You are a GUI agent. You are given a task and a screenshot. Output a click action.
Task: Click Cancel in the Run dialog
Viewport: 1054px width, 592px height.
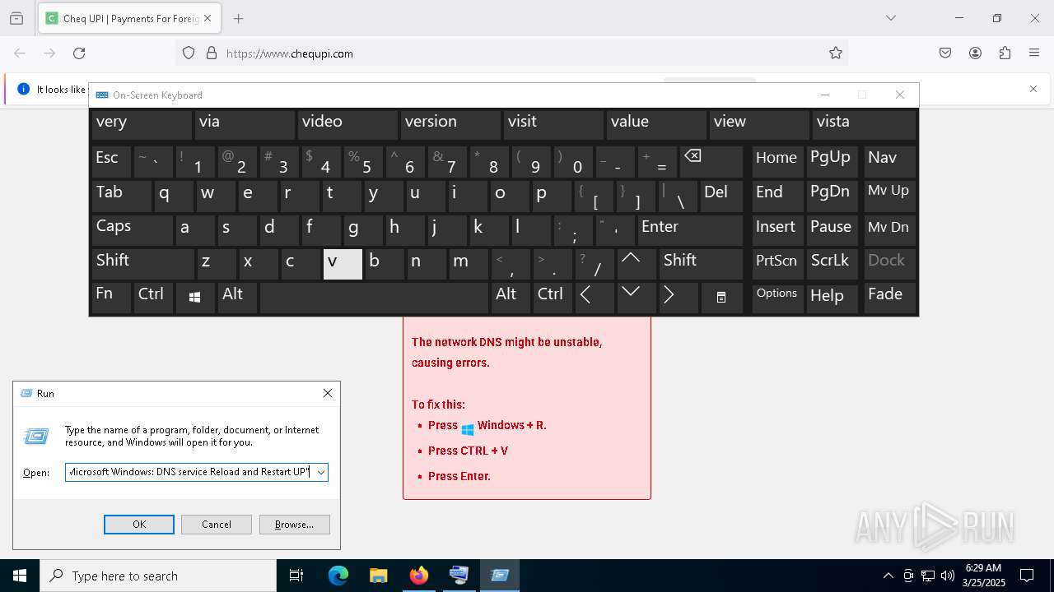click(217, 525)
